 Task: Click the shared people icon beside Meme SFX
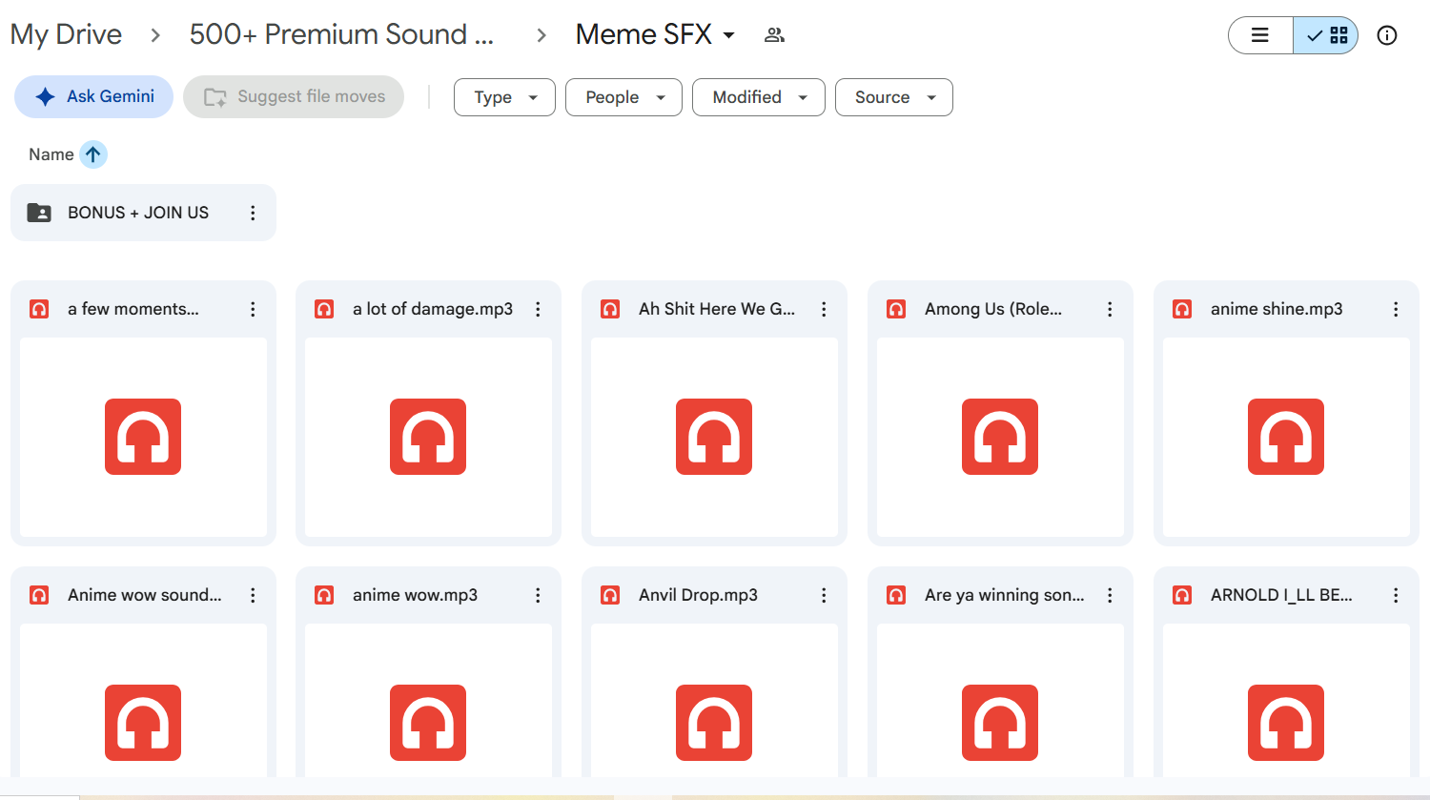774,35
